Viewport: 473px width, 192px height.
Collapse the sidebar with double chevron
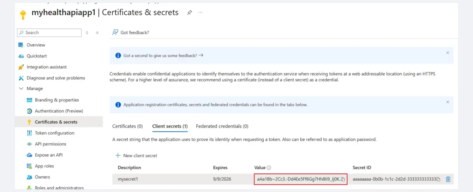97,33
